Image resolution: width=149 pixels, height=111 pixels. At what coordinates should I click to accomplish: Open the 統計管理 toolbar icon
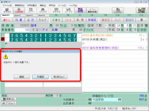click(x=69, y=10)
